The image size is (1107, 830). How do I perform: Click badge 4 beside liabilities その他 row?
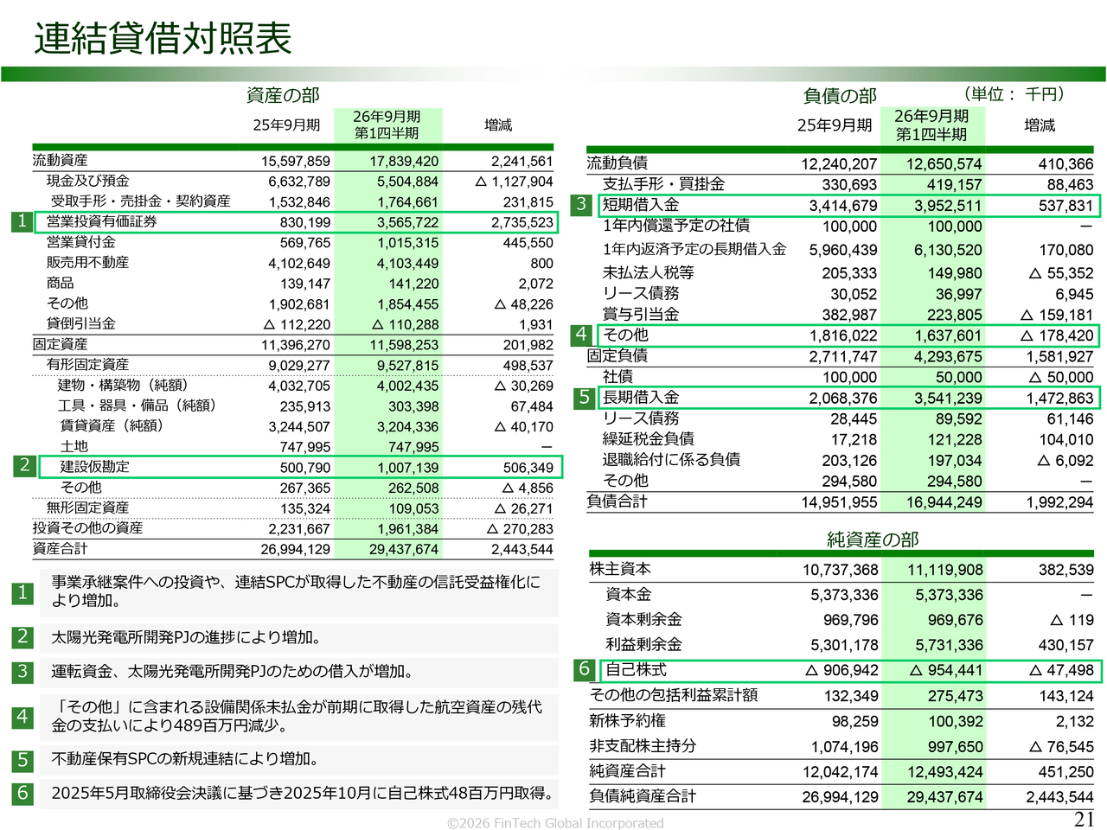click(581, 335)
